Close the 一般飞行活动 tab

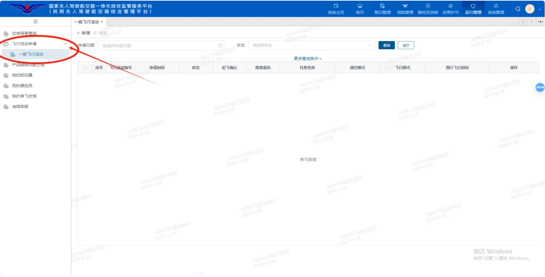pos(102,22)
